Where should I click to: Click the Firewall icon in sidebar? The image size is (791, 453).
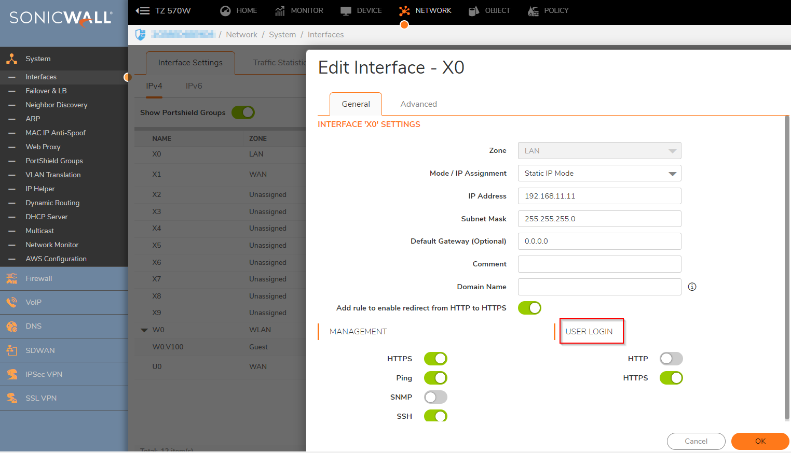tap(11, 278)
